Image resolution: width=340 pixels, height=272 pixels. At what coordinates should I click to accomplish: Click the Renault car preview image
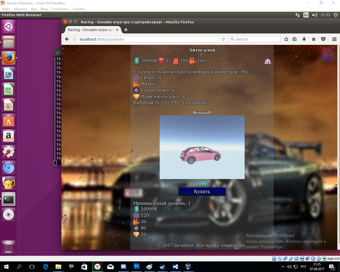[x=202, y=147]
